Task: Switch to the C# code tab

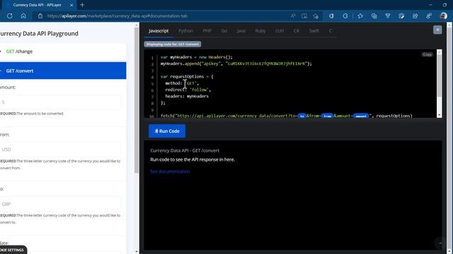Action: coord(296,31)
